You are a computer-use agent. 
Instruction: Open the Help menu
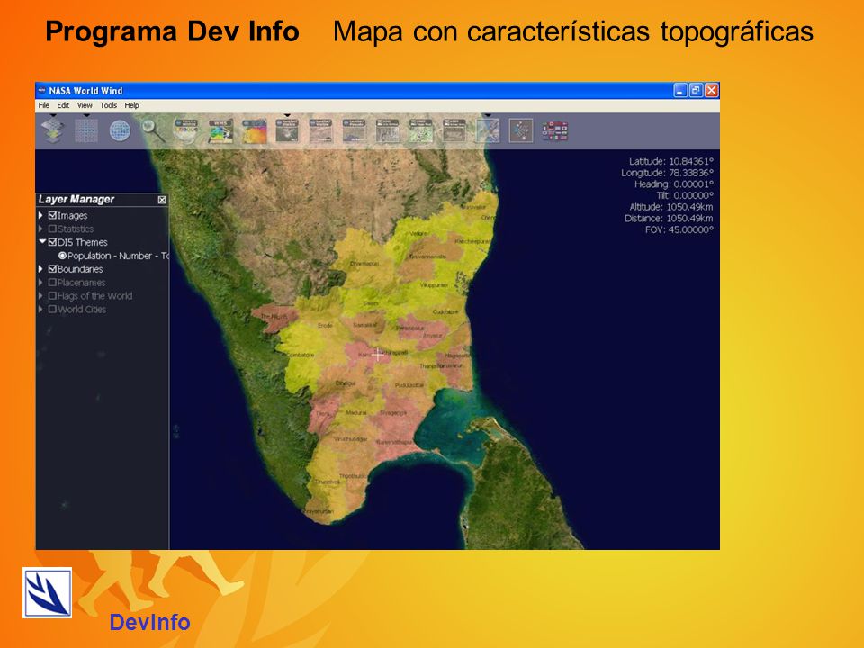[x=131, y=105]
